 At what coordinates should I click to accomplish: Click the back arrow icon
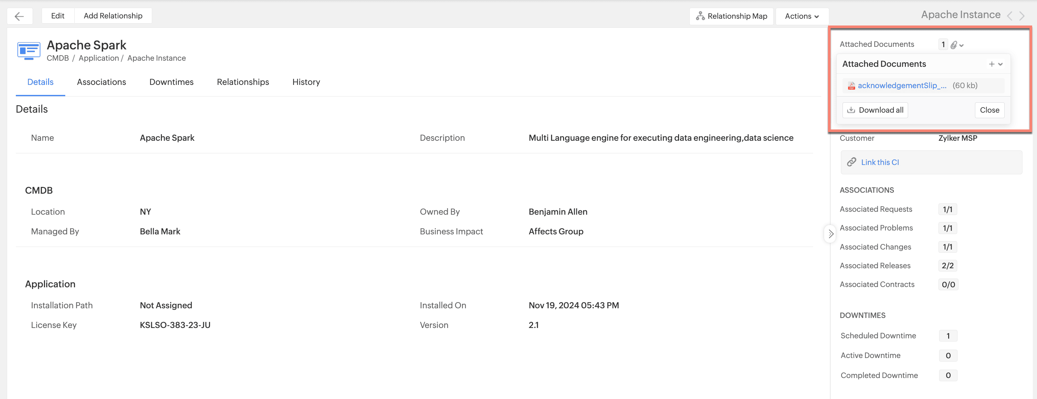pyautogui.click(x=19, y=16)
